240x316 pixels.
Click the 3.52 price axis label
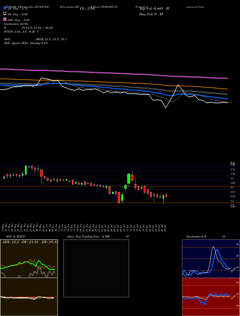233,174
